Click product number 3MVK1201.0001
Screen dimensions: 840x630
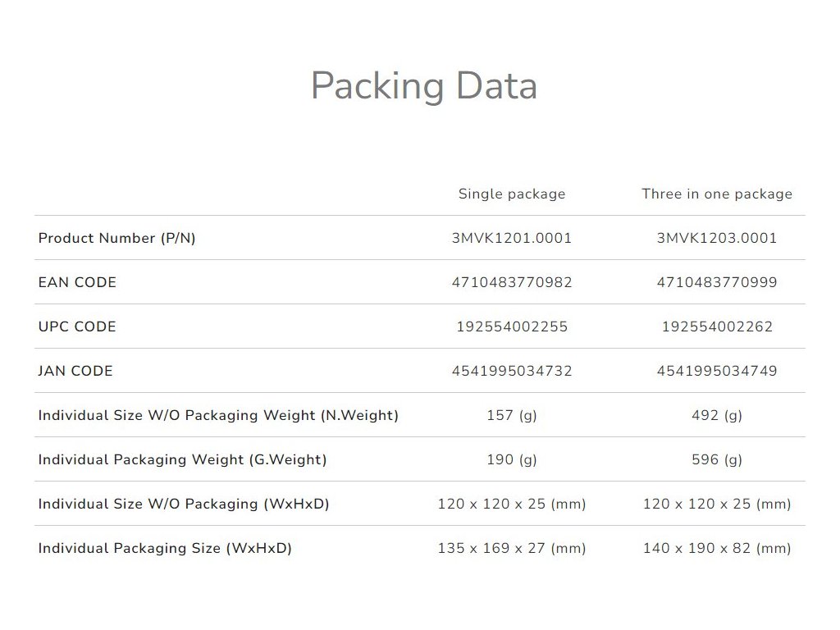click(512, 239)
